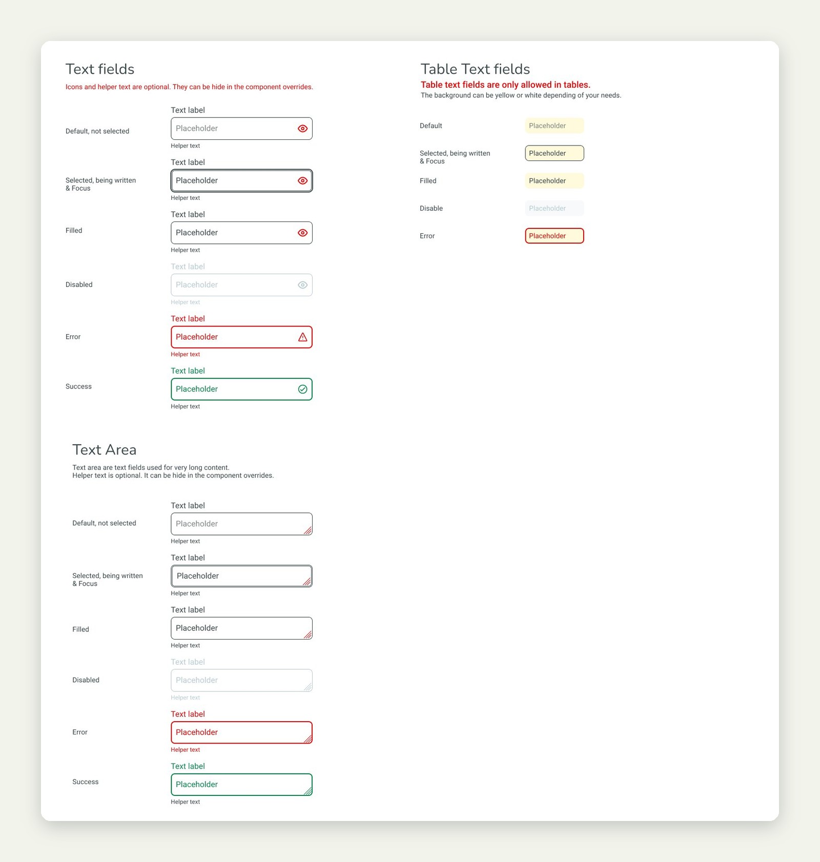Click into the Default text field input
820x862 pixels.
pos(241,129)
